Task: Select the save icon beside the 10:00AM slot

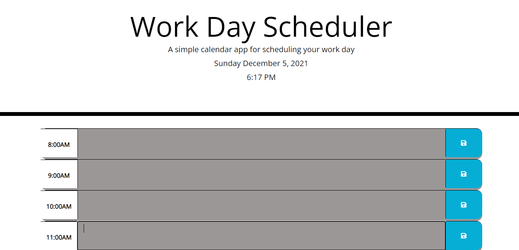Action: coord(464,205)
